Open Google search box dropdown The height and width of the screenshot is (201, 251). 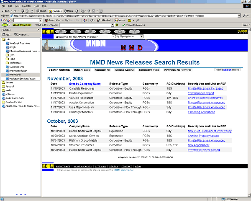tap(41, 21)
